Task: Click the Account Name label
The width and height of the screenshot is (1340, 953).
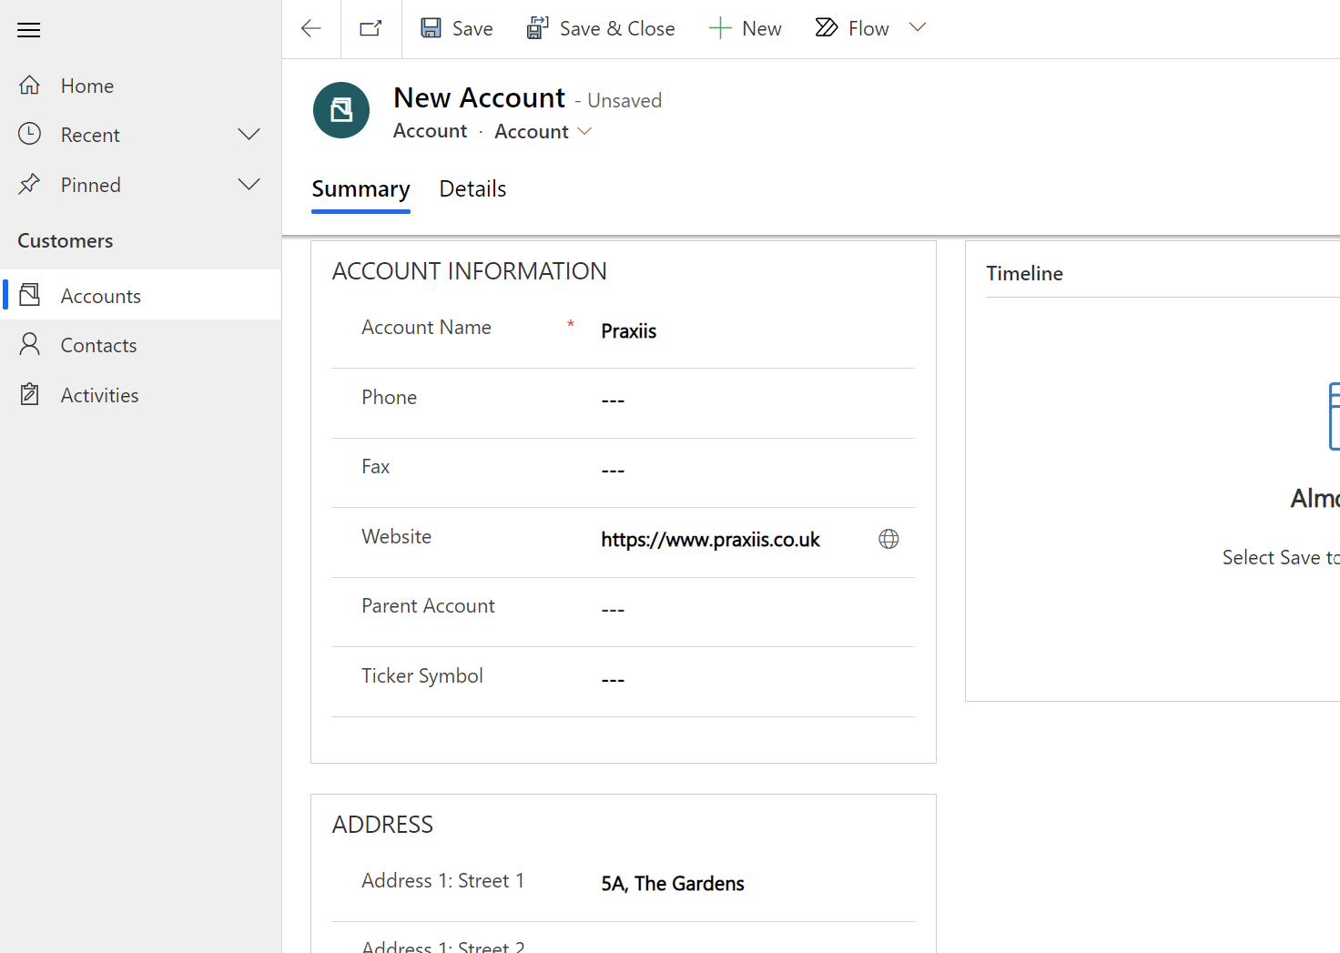Action: (x=426, y=328)
